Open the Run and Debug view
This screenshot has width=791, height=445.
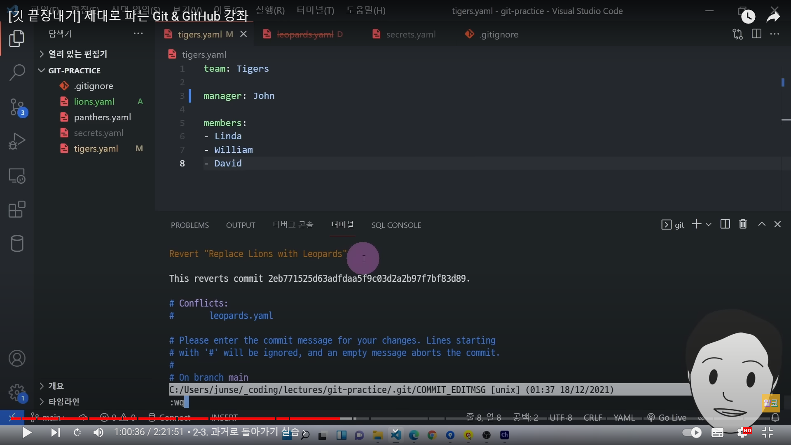[17, 141]
